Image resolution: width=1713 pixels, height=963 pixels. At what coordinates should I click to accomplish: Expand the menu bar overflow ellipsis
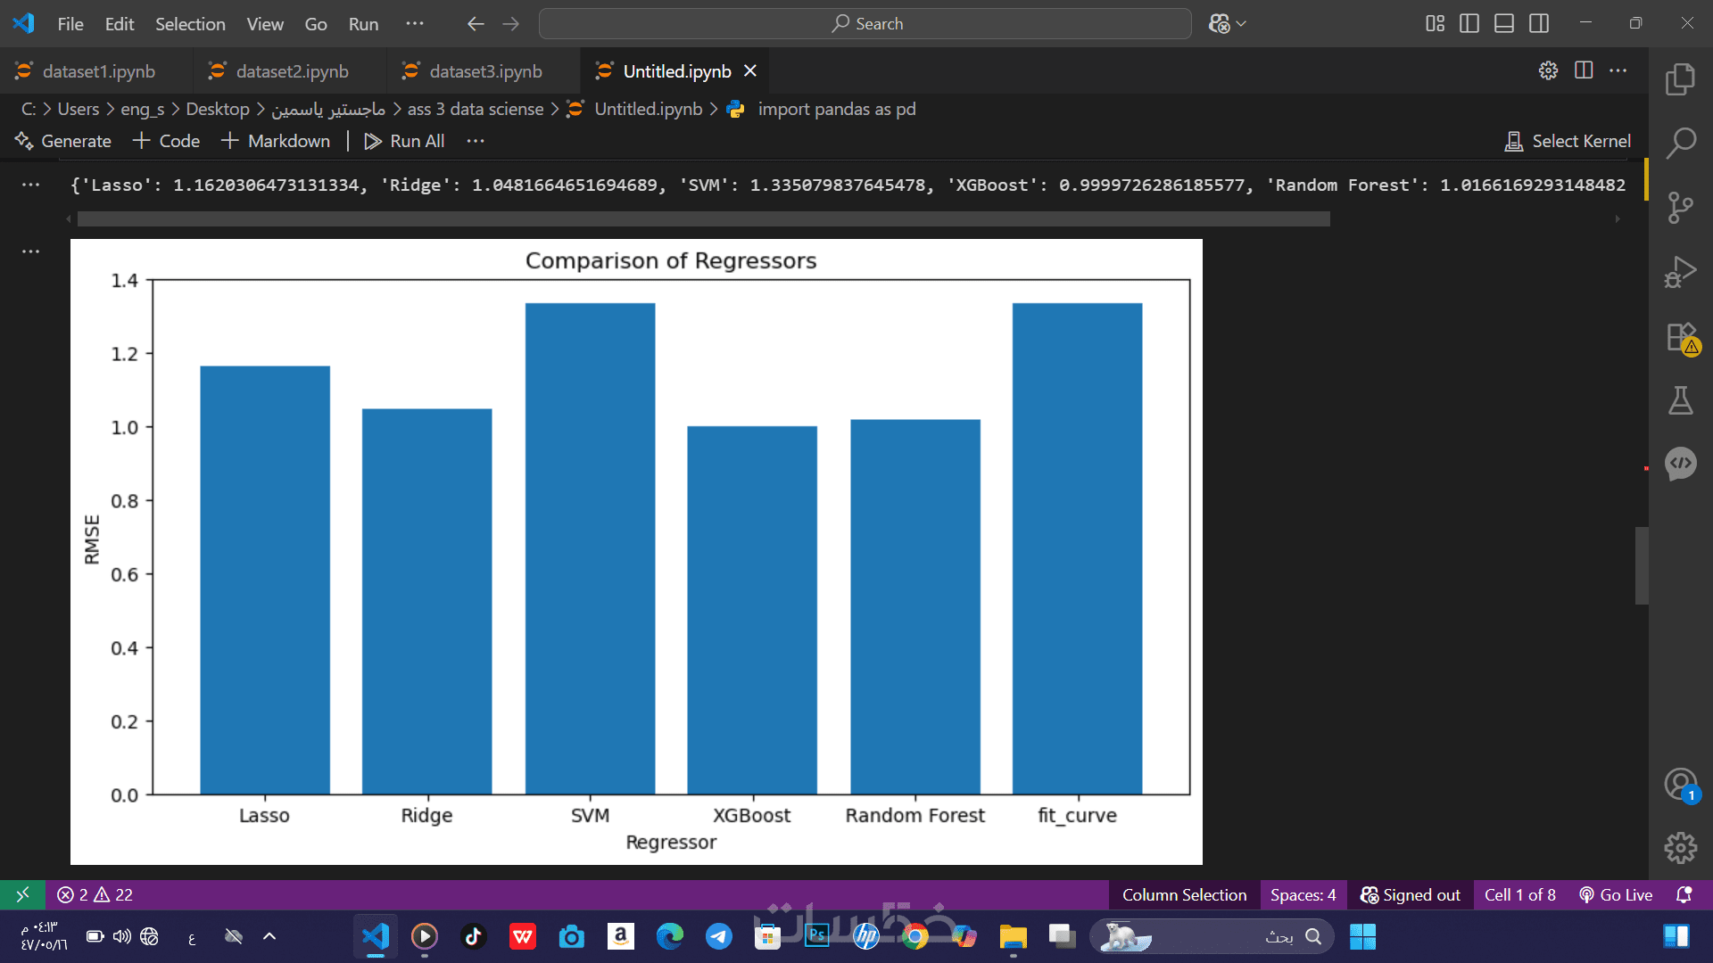click(415, 24)
